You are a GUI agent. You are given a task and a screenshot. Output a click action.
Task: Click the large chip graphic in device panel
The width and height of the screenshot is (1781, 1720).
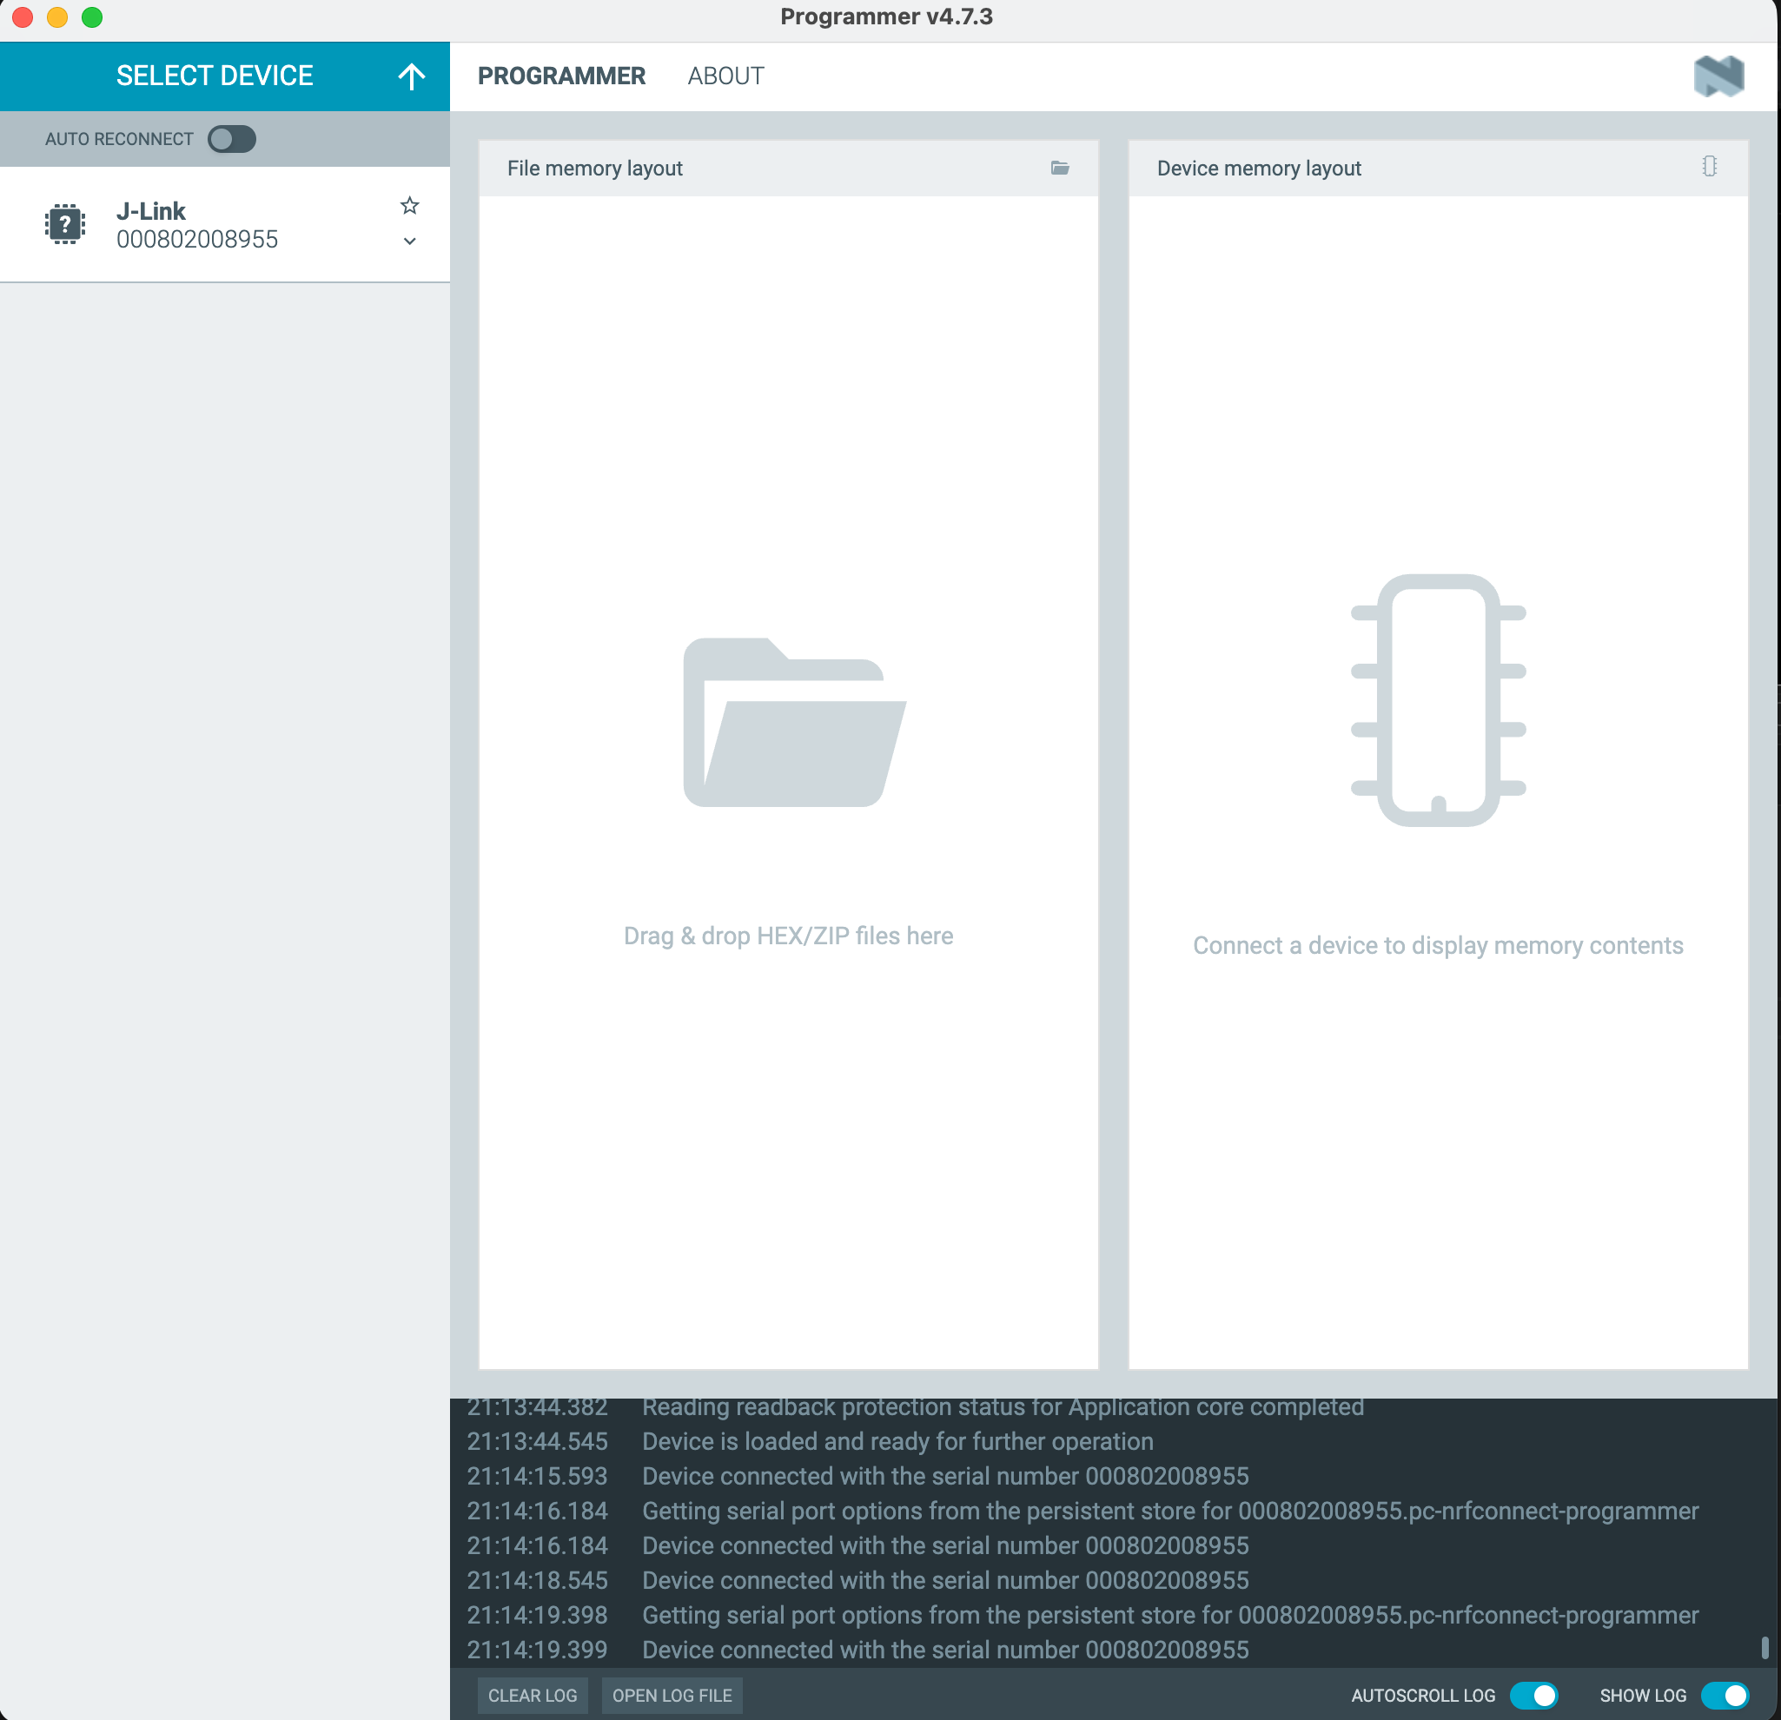point(1438,699)
